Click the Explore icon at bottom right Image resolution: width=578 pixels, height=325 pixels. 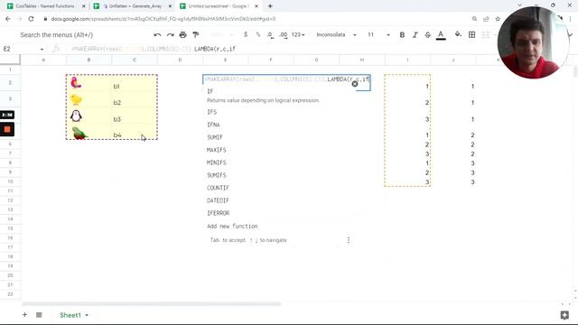[x=564, y=315]
